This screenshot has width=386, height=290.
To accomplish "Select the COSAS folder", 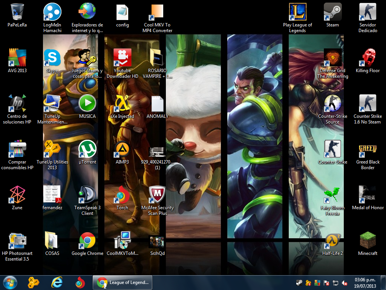I will [x=51, y=241].
